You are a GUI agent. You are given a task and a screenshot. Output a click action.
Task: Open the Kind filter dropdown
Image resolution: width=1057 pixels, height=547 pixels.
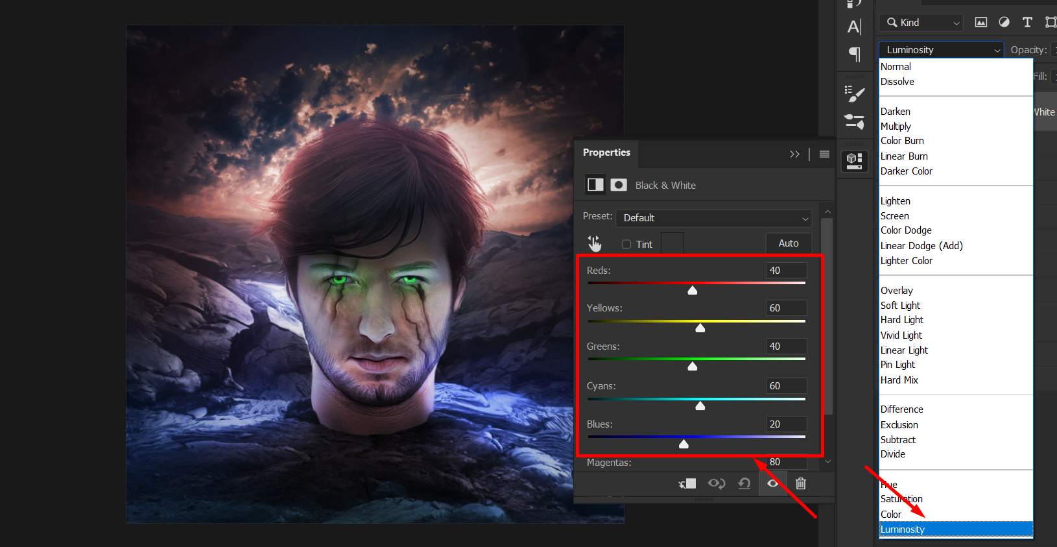[x=921, y=23]
